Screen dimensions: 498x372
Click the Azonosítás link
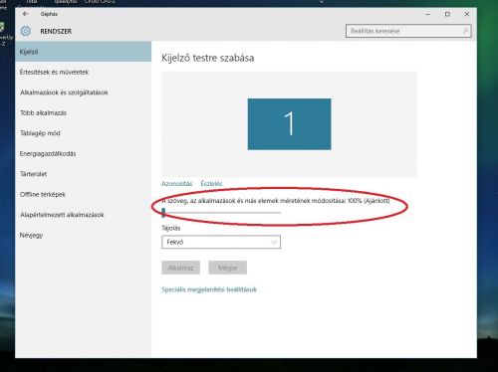[176, 183]
